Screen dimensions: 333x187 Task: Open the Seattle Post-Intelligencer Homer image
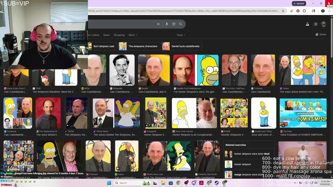click(x=196, y=70)
